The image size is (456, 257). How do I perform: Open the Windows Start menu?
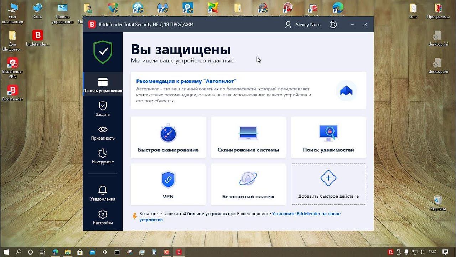(7, 252)
